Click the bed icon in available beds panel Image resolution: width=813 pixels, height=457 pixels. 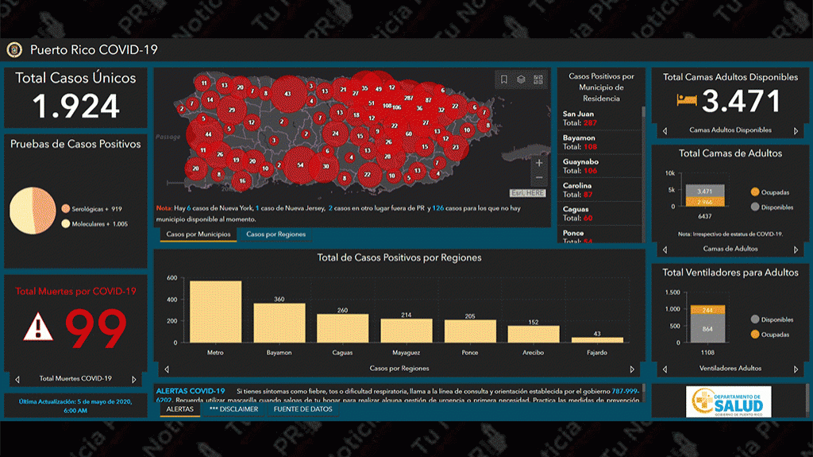coord(686,100)
